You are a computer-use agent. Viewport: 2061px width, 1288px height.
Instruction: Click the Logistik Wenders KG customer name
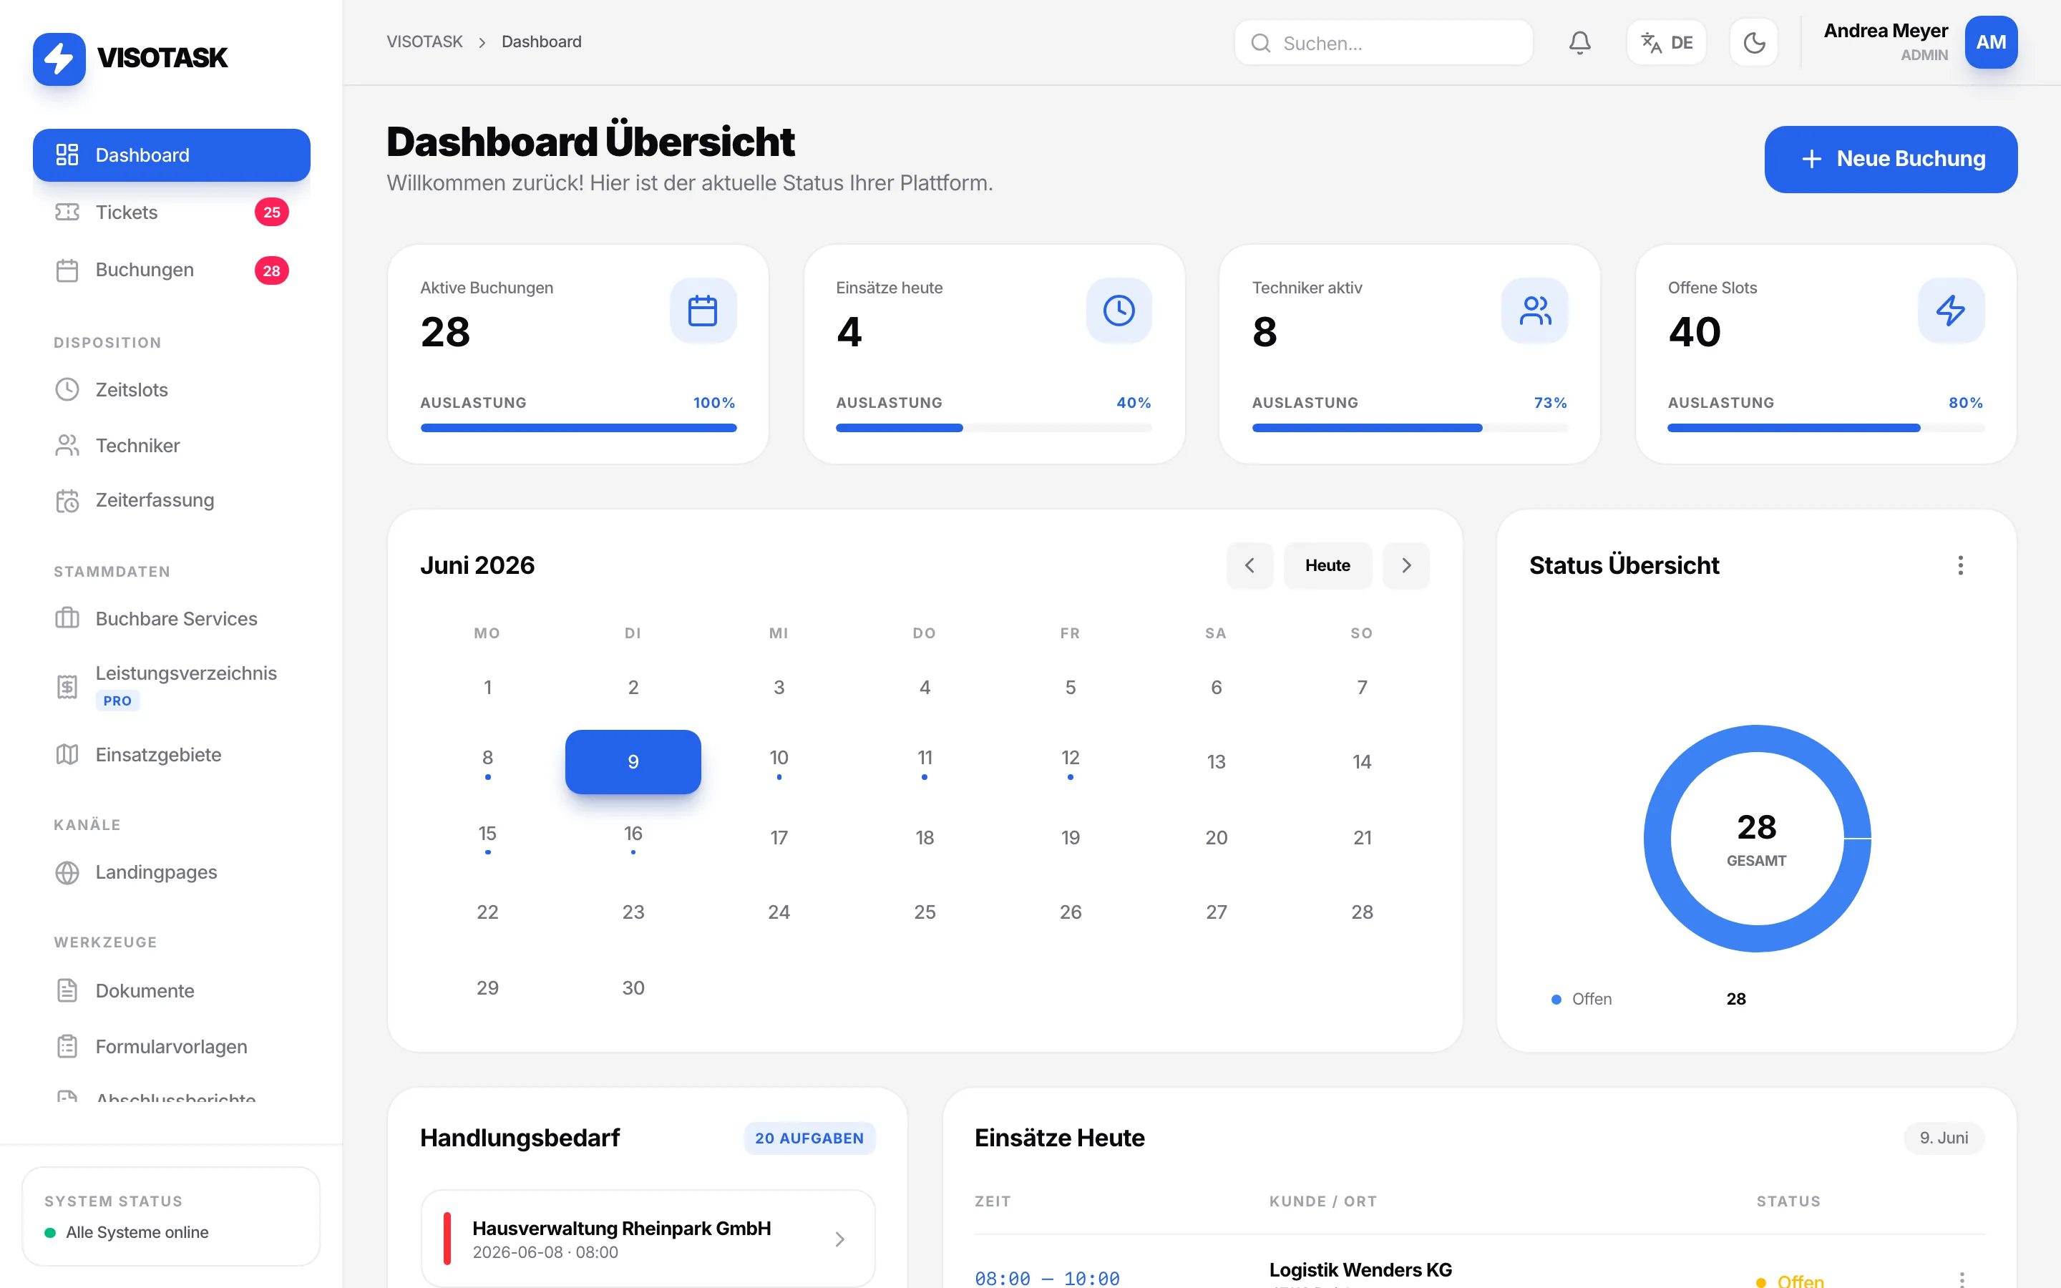click(x=1360, y=1270)
